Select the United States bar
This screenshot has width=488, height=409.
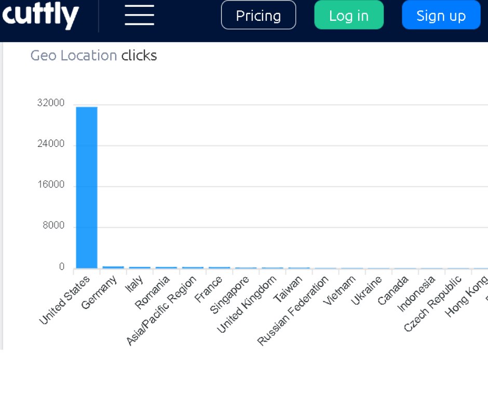point(87,187)
